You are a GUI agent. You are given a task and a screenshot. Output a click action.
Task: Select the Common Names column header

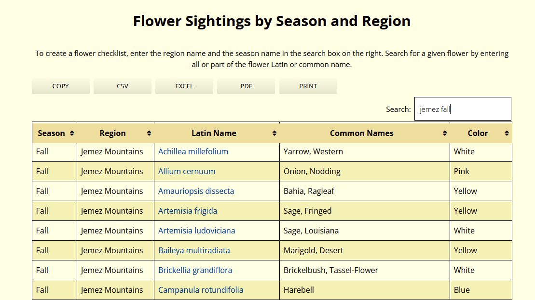pos(362,134)
